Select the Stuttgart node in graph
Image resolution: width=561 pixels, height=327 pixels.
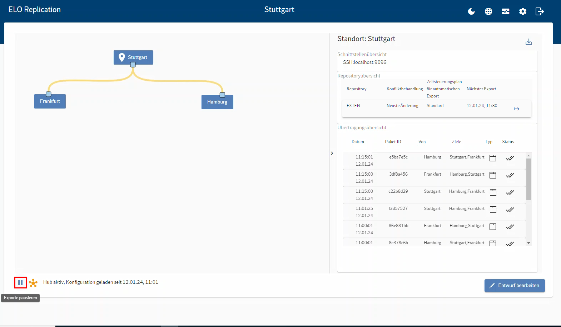click(x=133, y=57)
